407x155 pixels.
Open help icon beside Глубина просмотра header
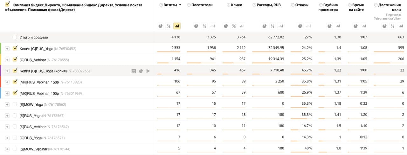tap(320, 5)
